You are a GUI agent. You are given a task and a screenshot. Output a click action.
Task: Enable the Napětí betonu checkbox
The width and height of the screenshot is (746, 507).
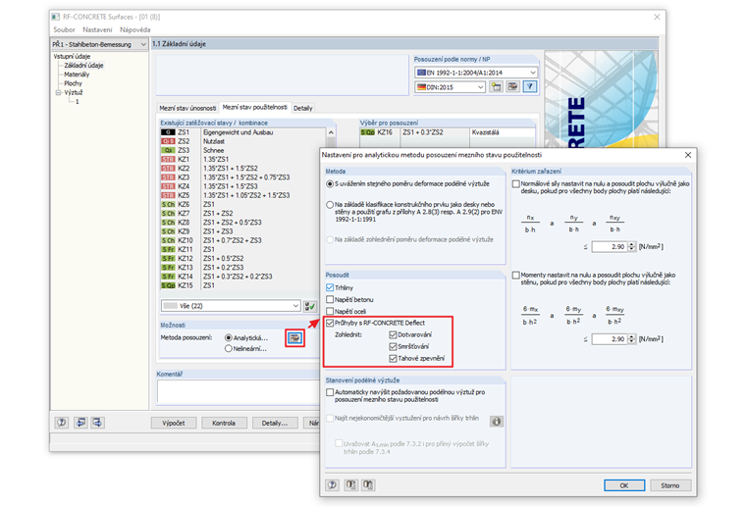click(330, 299)
